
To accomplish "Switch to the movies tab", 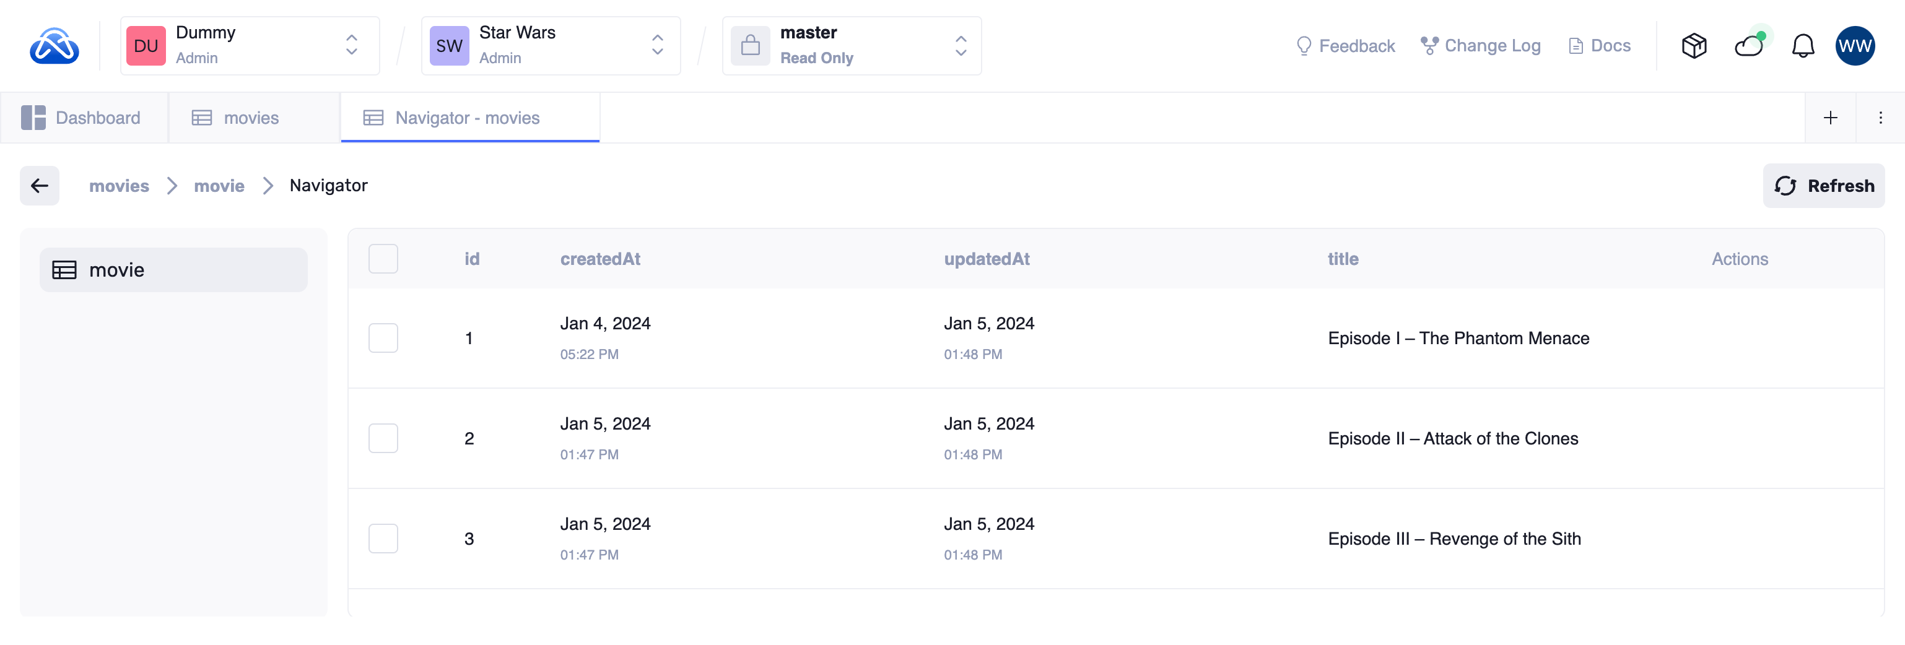I will click(x=236, y=118).
